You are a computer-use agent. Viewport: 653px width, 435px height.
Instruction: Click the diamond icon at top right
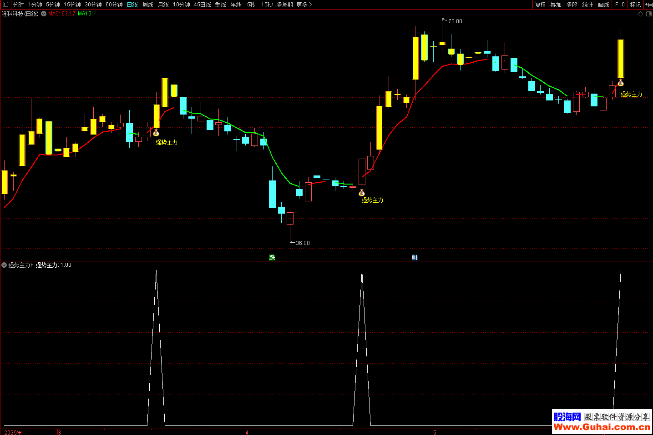tap(641, 14)
